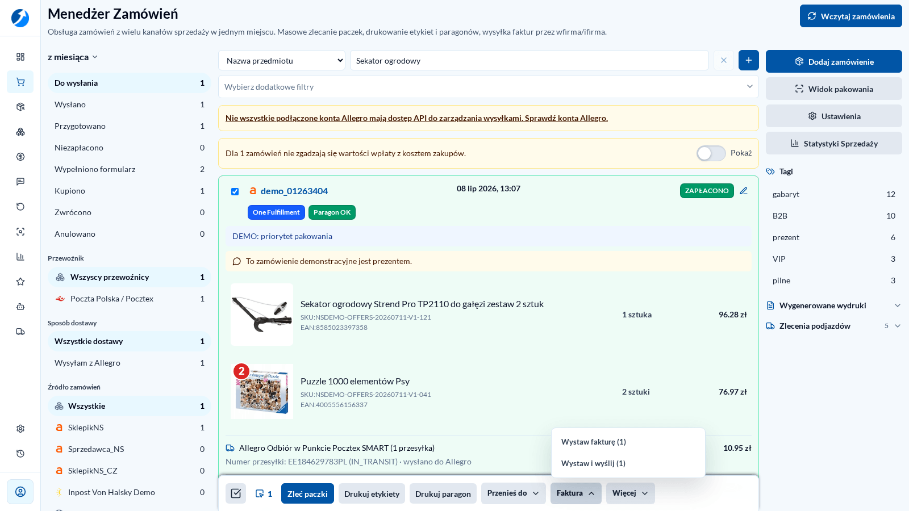
Task: Open the returns circular arrow icon
Action: point(20,207)
